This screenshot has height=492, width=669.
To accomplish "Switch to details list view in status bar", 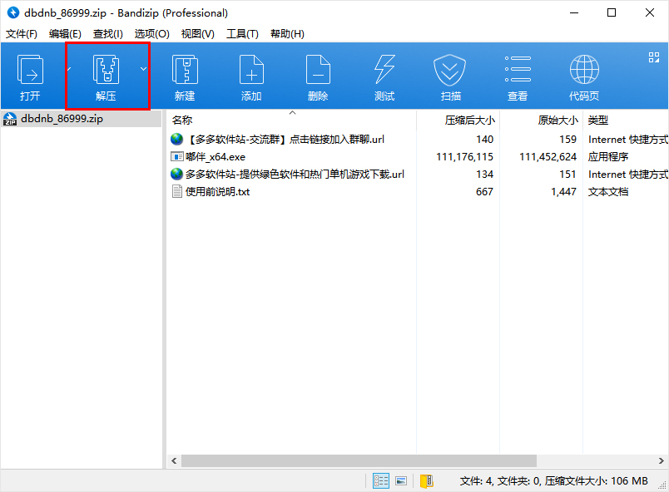I will (x=381, y=481).
